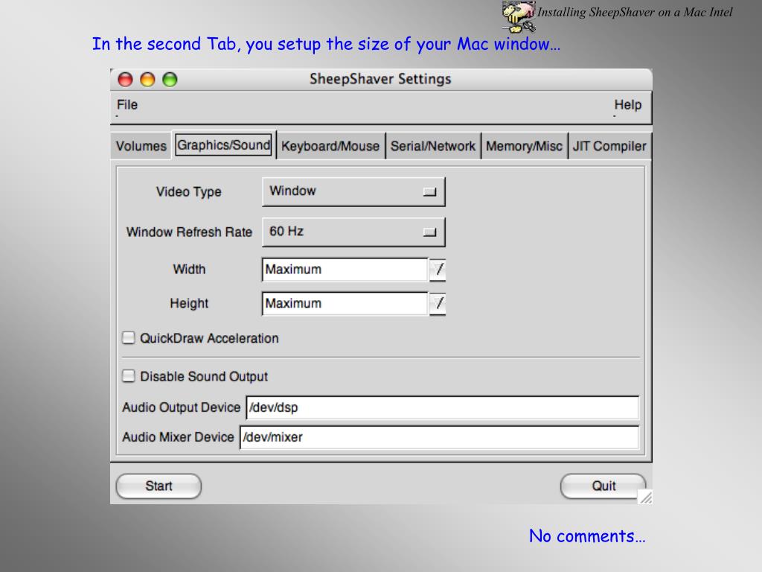Click the Width text field

coord(345,270)
